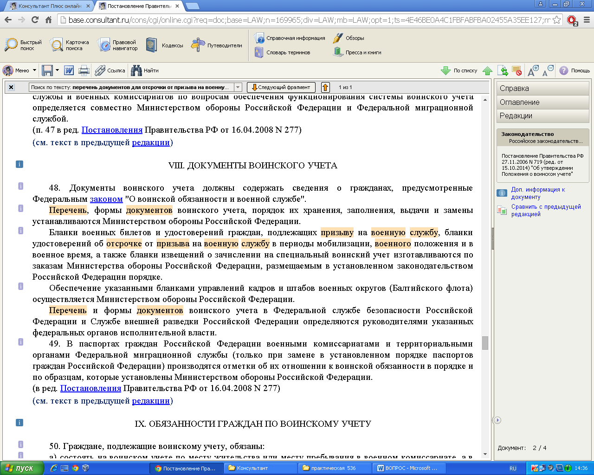Click the previous fragment up-arrow button
This screenshot has width=594, height=475.
tap(325, 87)
